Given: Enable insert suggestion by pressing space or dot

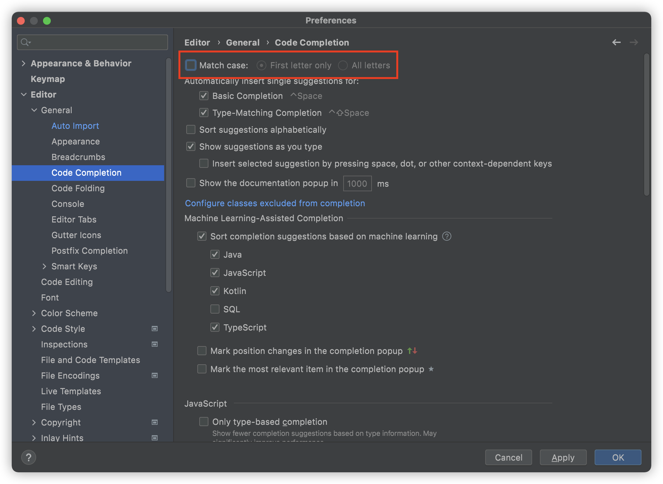Looking at the screenshot, I should pos(204,163).
